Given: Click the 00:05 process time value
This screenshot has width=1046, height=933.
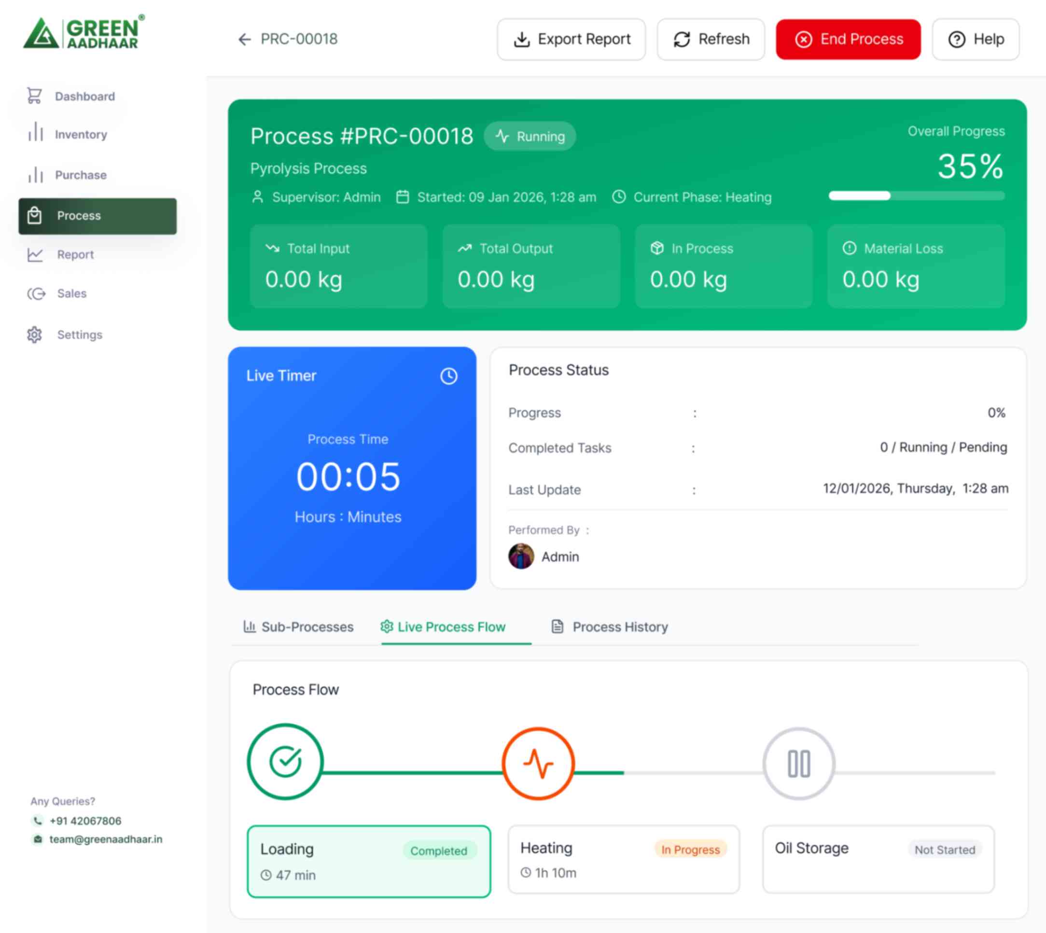Looking at the screenshot, I should (x=348, y=477).
